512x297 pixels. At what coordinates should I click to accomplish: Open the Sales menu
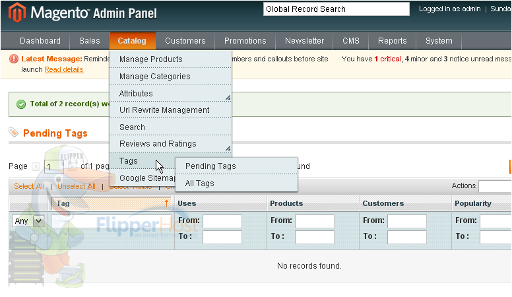tap(90, 41)
